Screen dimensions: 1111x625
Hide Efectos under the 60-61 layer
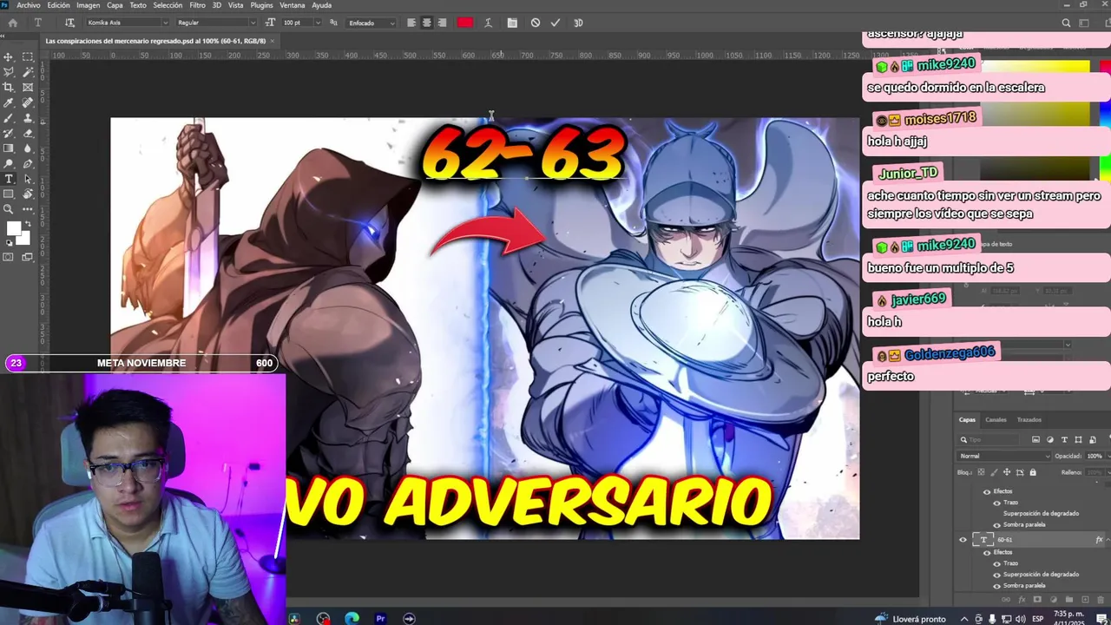986,552
